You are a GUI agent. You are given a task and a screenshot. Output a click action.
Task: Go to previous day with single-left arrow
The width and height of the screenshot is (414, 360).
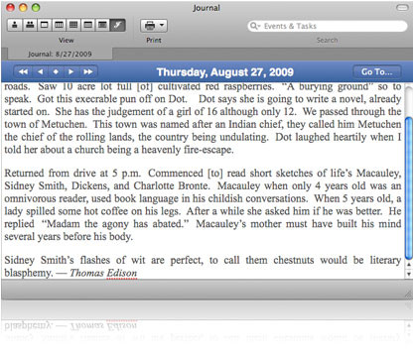[x=41, y=71]
